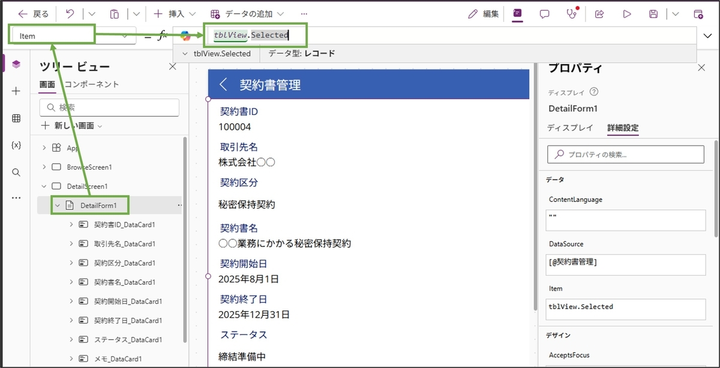
Task: Click the Item property field in panel
Action: point(626,309)
